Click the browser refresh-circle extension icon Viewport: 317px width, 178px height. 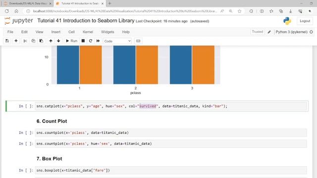point(251,11)
